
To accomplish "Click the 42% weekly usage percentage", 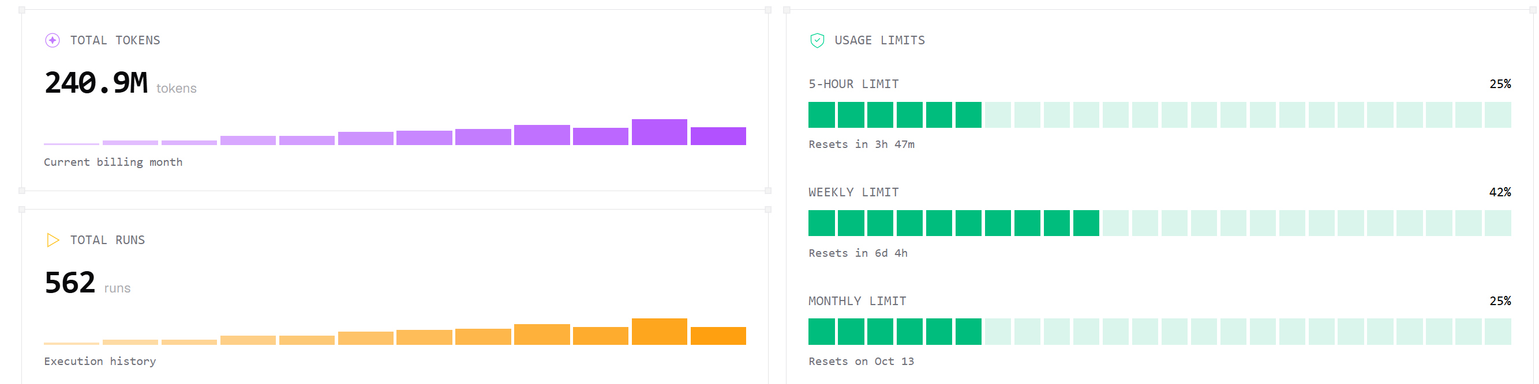I will [x=1500, y=192].
